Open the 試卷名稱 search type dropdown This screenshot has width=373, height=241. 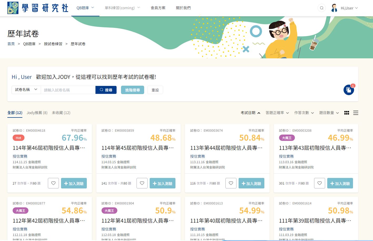coord(26,90)
